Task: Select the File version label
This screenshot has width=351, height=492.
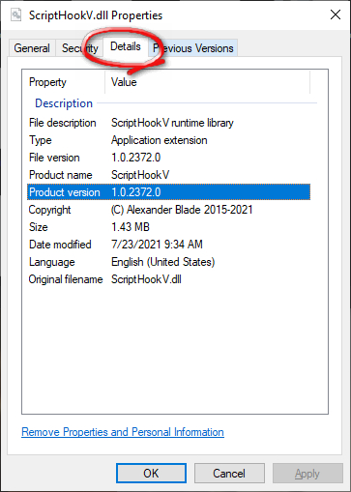Action: 54,158
